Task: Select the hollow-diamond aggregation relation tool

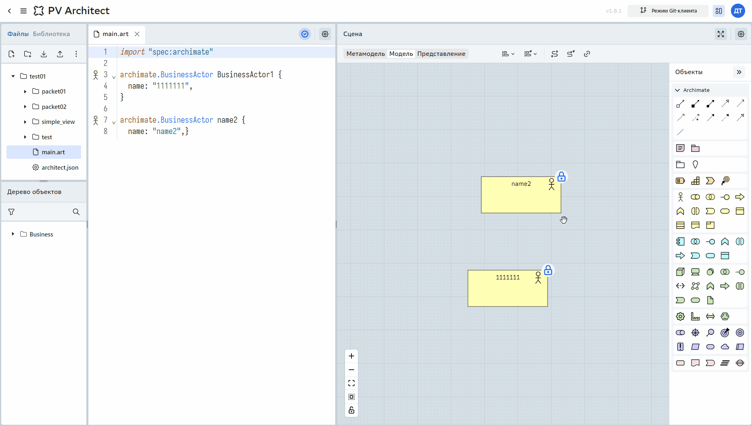Action: pyautogui.click(x=680, y=104)
